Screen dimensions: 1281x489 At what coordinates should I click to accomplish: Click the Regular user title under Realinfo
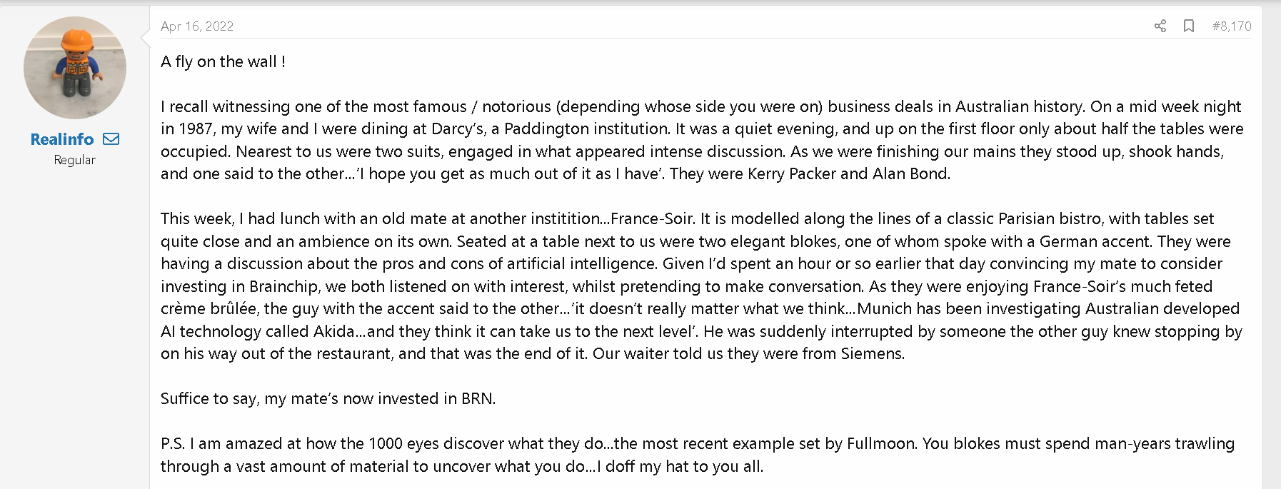74,160
